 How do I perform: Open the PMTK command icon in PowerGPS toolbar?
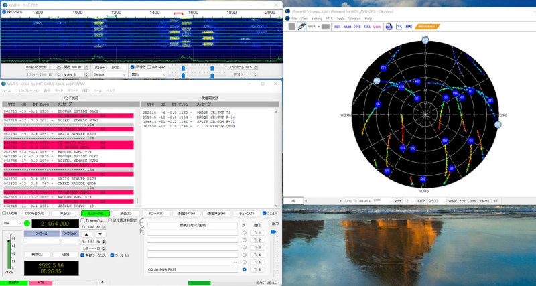click(x=389, y=27)
